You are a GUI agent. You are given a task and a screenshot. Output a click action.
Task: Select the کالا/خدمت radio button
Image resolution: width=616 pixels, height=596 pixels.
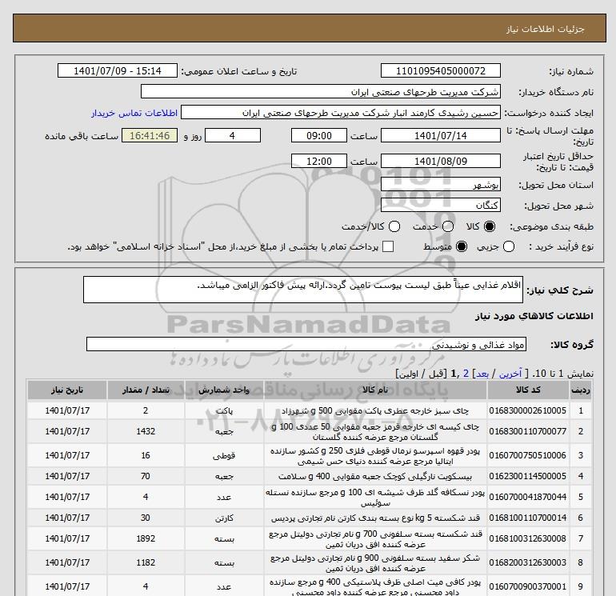tap(394, 226)
